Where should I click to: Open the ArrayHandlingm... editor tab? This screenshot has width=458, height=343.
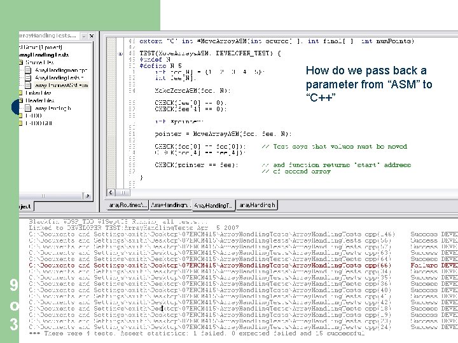[x=170, y=205]
